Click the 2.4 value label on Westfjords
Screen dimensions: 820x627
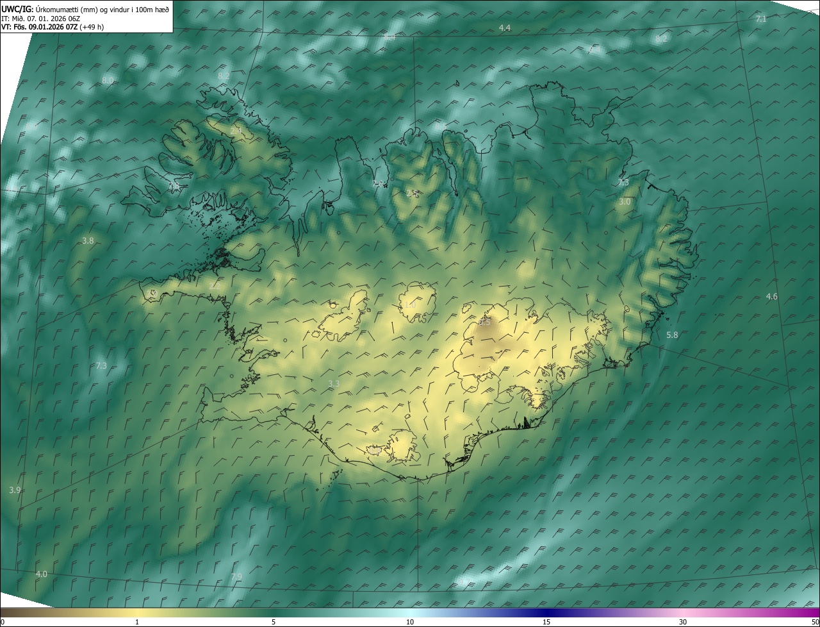tap(236, 131)
